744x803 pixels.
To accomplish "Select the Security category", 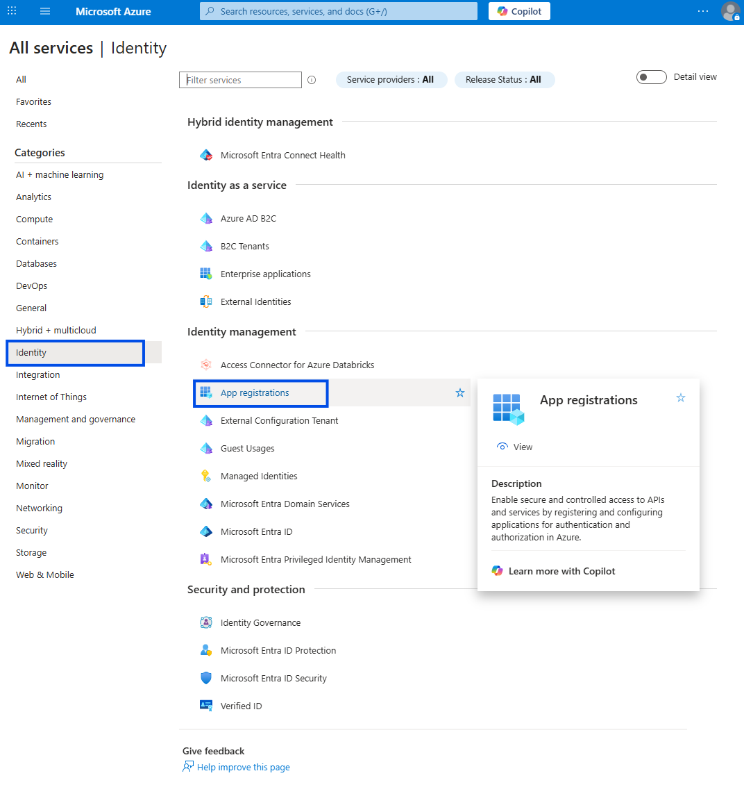I will [x=32, y=531].
